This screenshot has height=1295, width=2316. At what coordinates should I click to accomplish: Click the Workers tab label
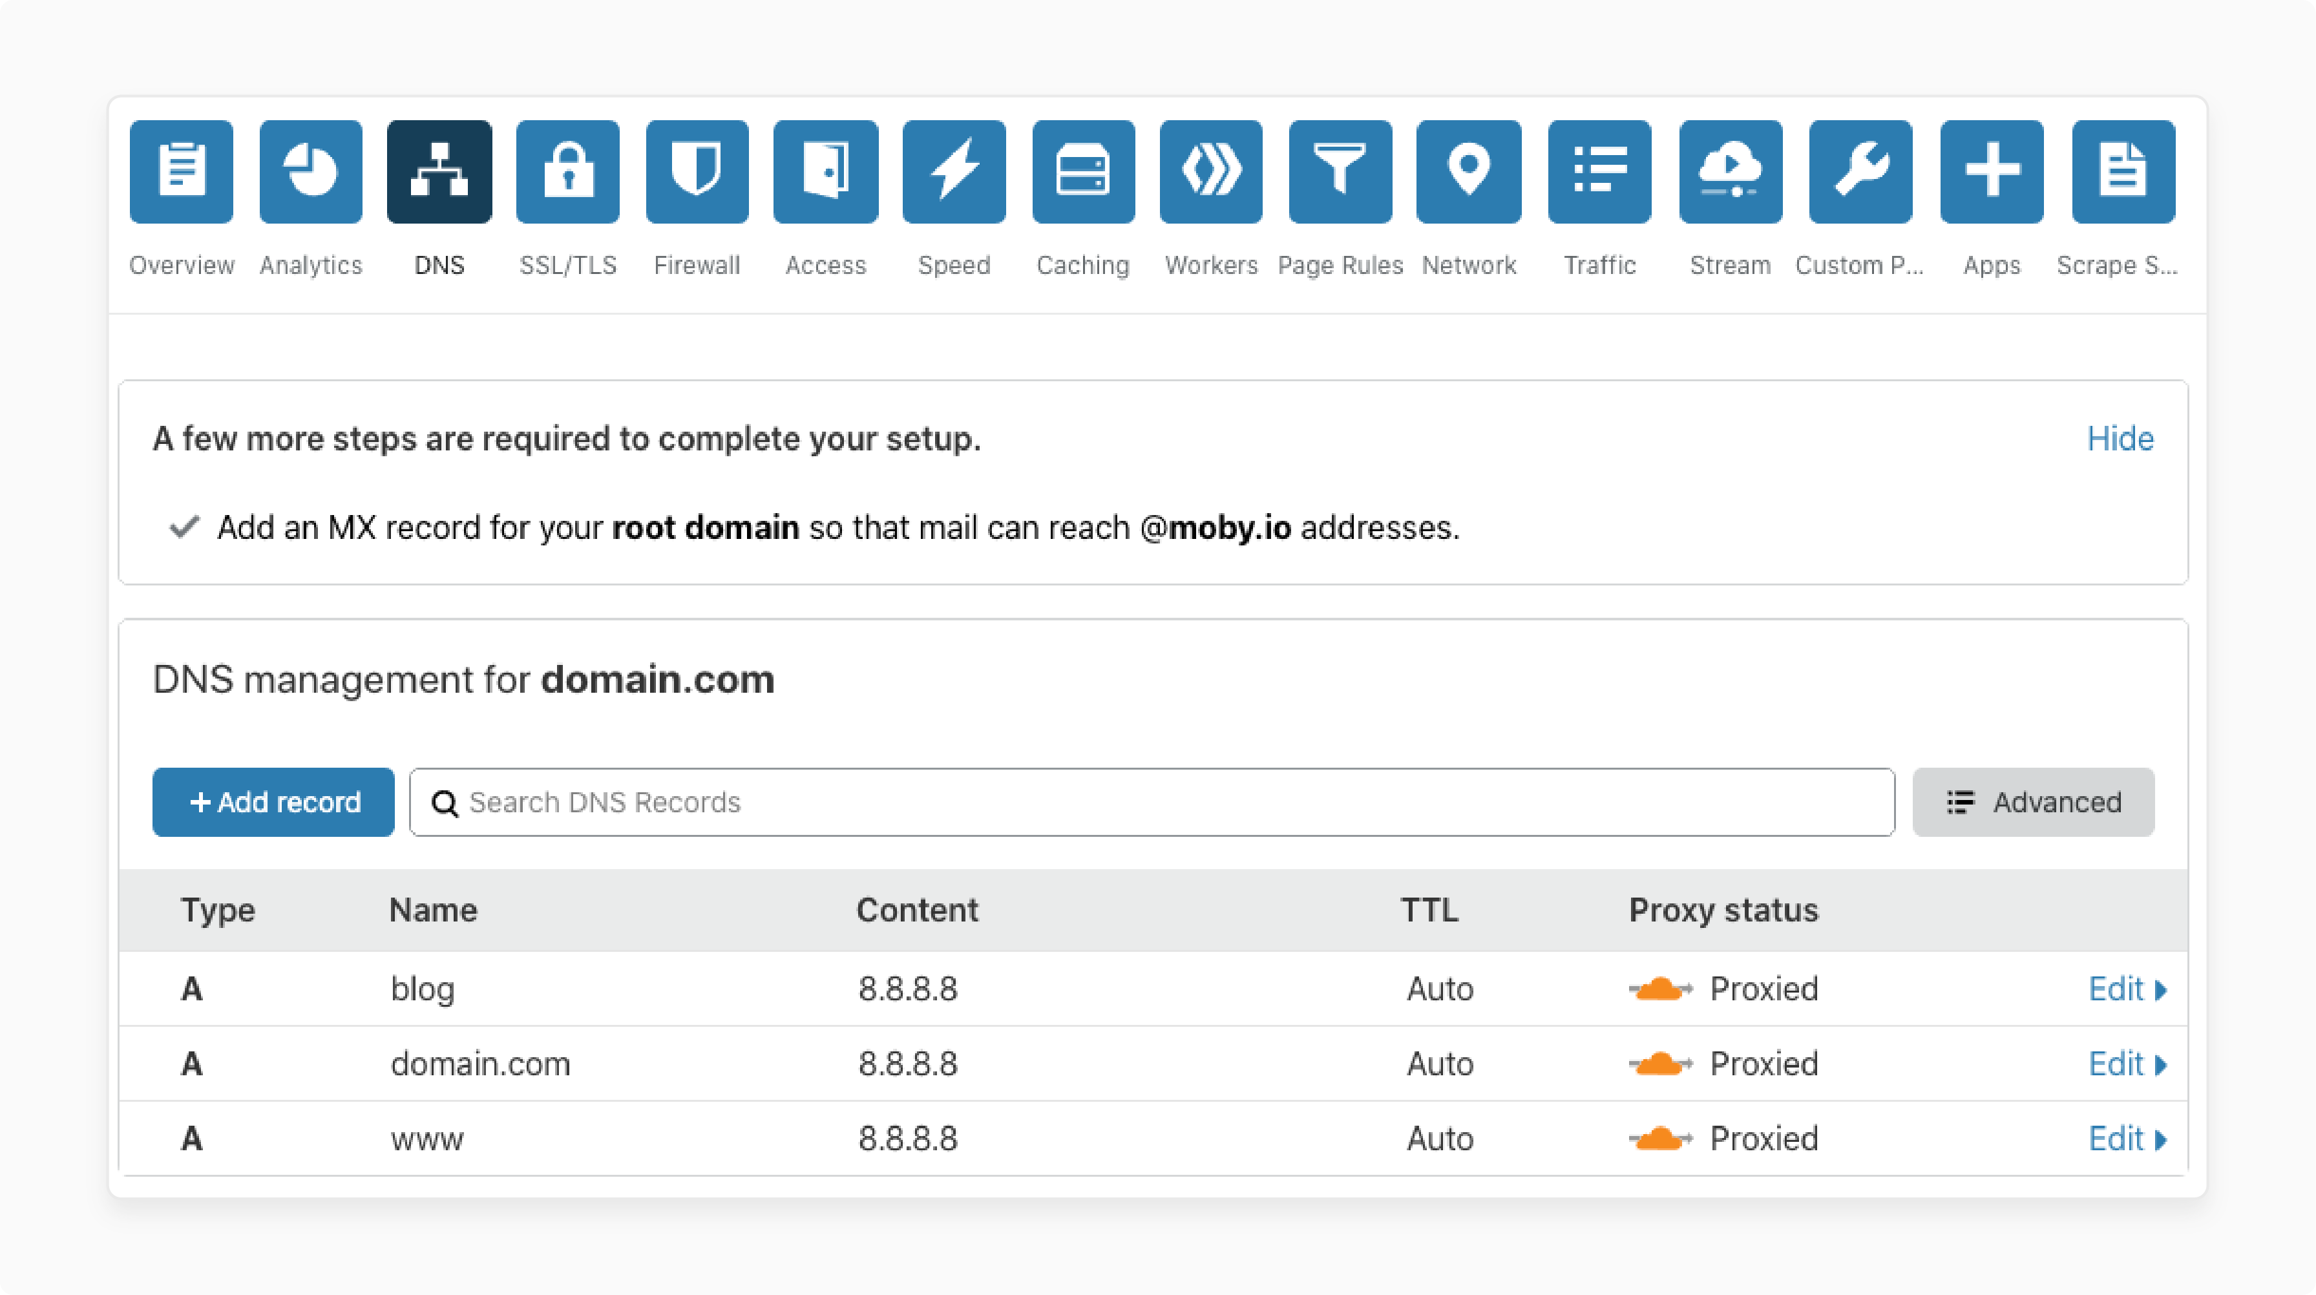(1211, 266)
